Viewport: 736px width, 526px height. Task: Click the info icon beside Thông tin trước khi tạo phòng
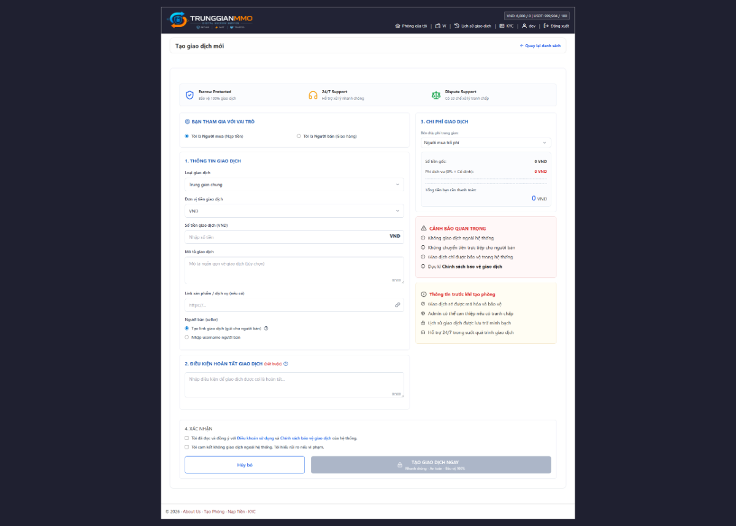pyautogui.click(x=424, y=294)
